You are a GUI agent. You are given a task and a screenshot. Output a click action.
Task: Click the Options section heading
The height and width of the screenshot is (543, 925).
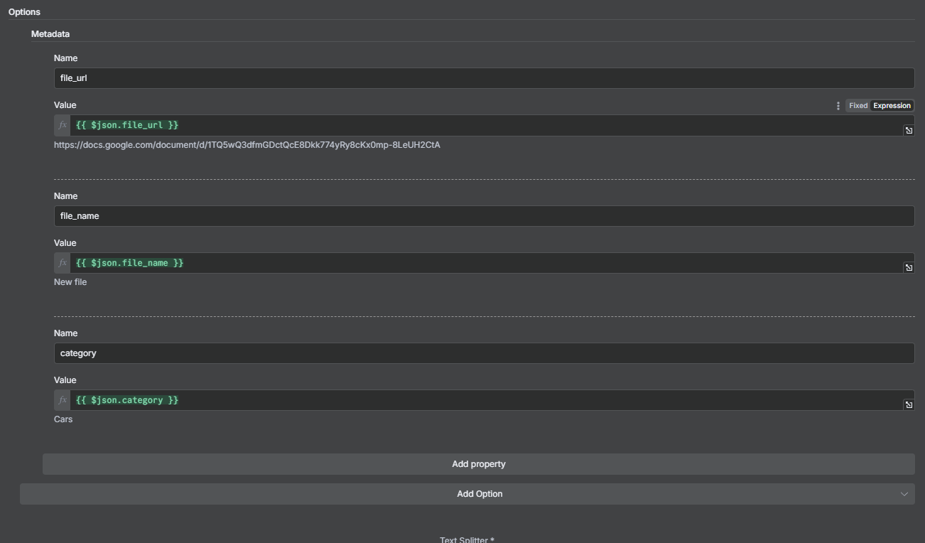24,12
